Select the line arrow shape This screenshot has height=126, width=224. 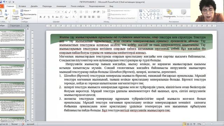(148, 11)
